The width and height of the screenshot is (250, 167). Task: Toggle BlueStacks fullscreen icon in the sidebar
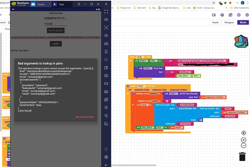[106, 12]
